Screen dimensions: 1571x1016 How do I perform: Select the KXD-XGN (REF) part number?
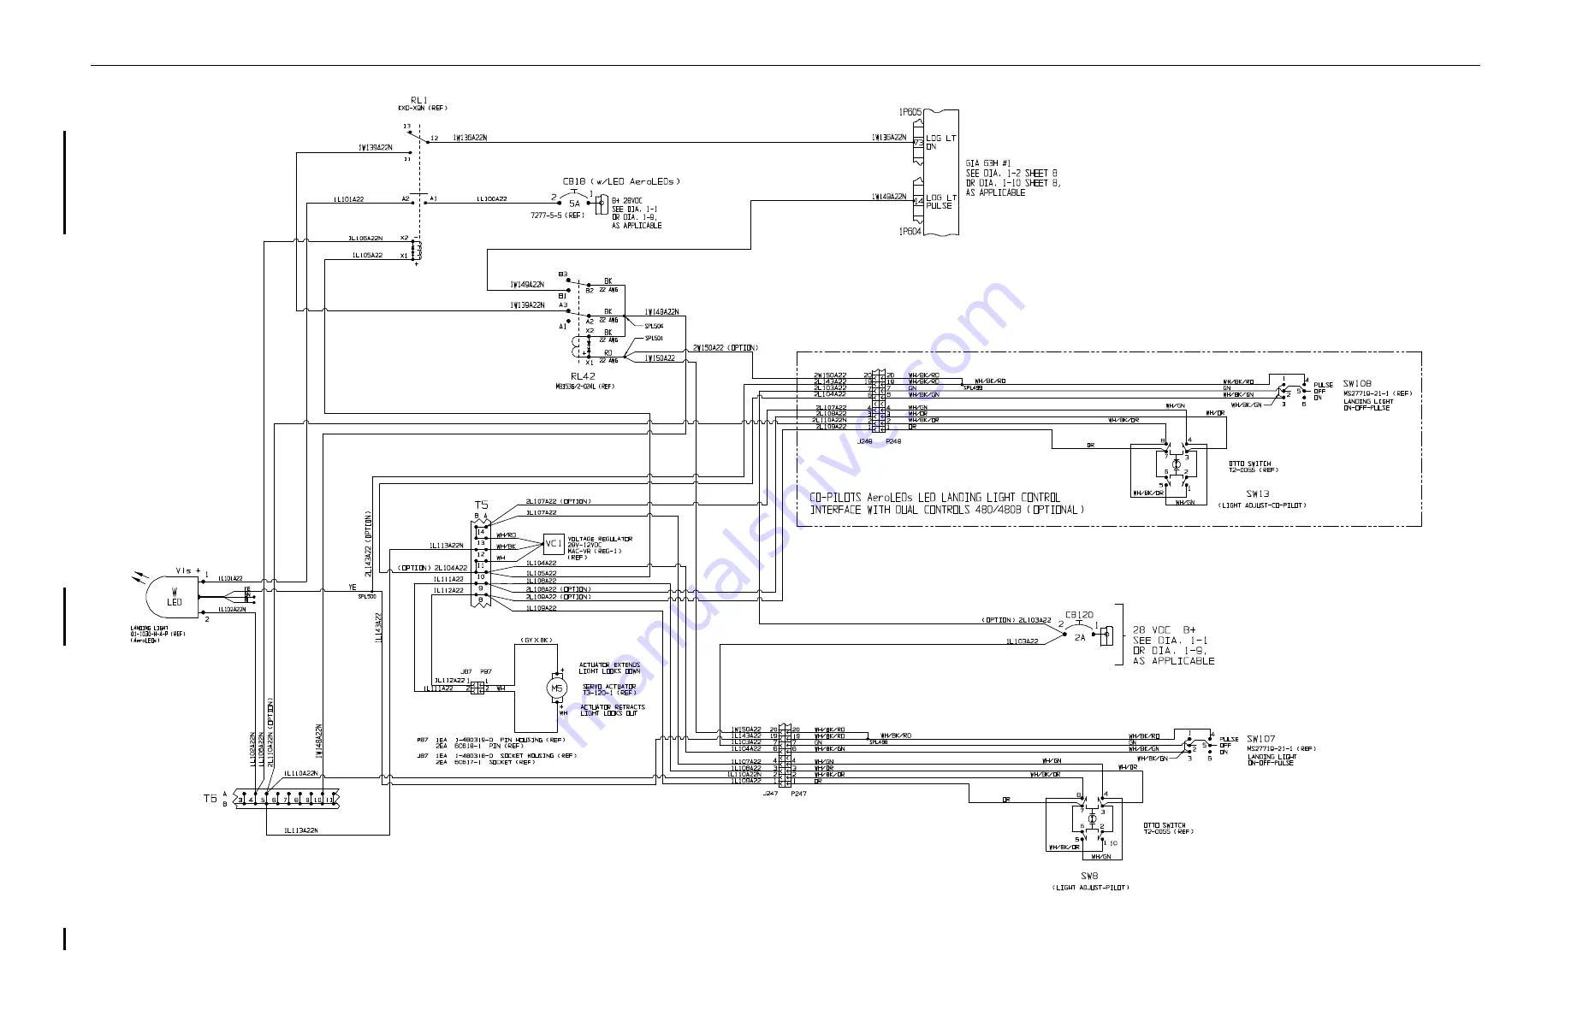[x=422, y=109]
